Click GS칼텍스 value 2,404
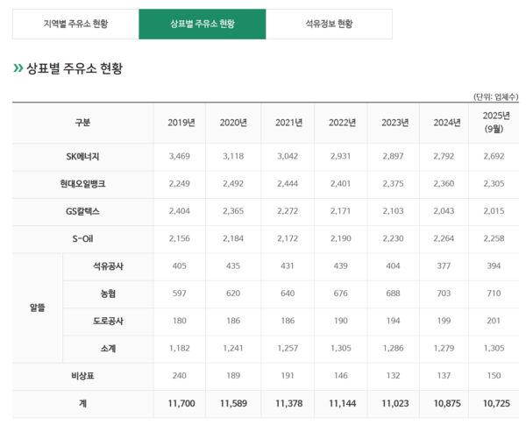 pyautogui.click(x=180, y=211)
